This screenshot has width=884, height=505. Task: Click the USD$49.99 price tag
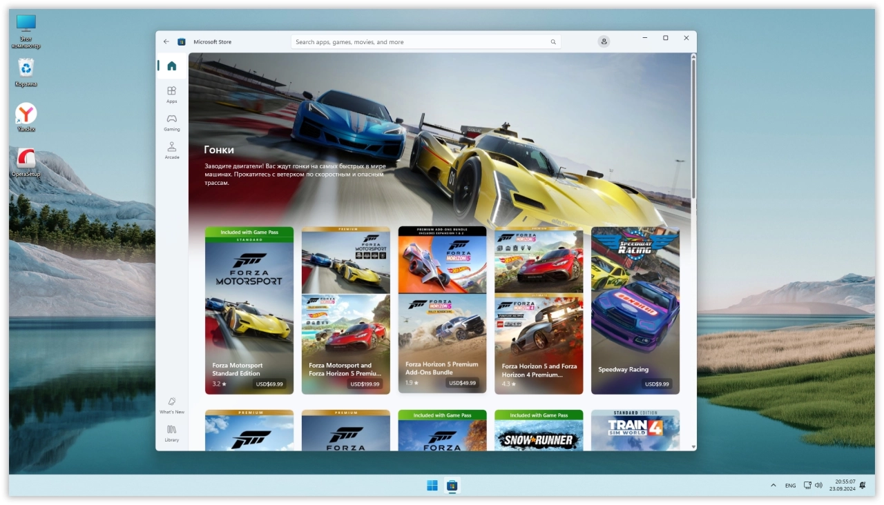(x=463, y=383)
